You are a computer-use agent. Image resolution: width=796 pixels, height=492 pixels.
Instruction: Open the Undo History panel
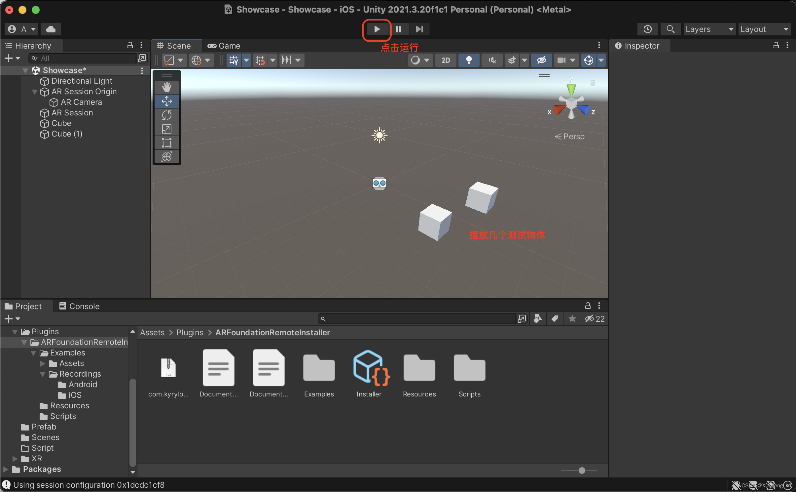pyautogui.click(x=648, y=29)
